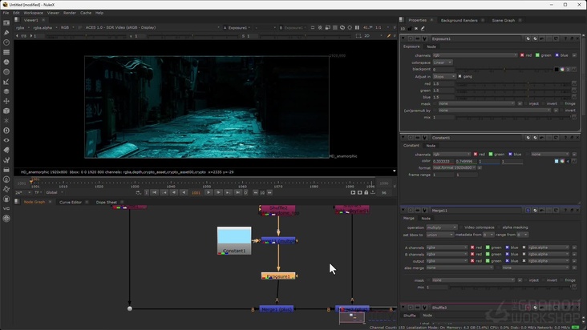Image resolution: width=587 pixels, height=330 pixels.
Task: Open the MetaData tag icon menu
Action: coord(6,150)
